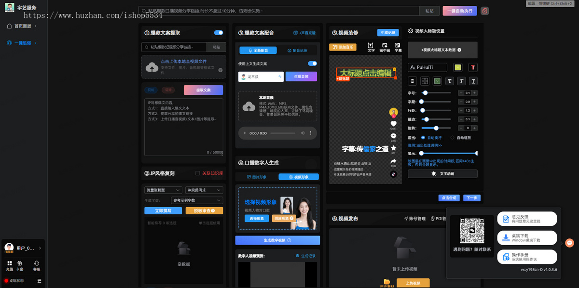Screen dimensions: 579x288
Task: Click the menu icon beside 桌端状态
Action: 39,280
